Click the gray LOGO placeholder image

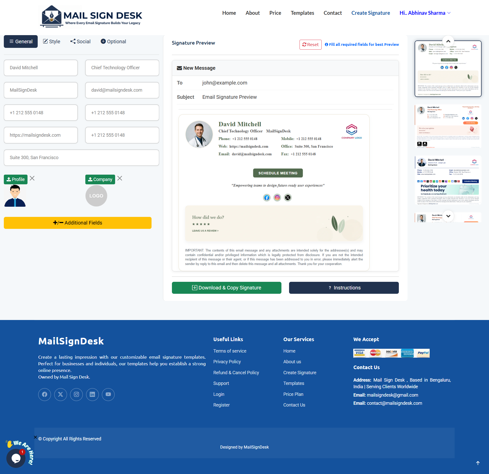click(96, 196)
